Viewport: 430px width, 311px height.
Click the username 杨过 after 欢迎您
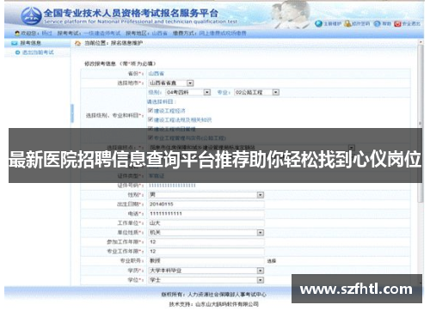tap(46, 34)
